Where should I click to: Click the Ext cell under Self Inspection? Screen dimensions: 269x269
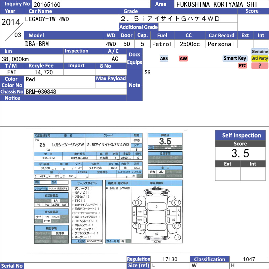(228, 174)
